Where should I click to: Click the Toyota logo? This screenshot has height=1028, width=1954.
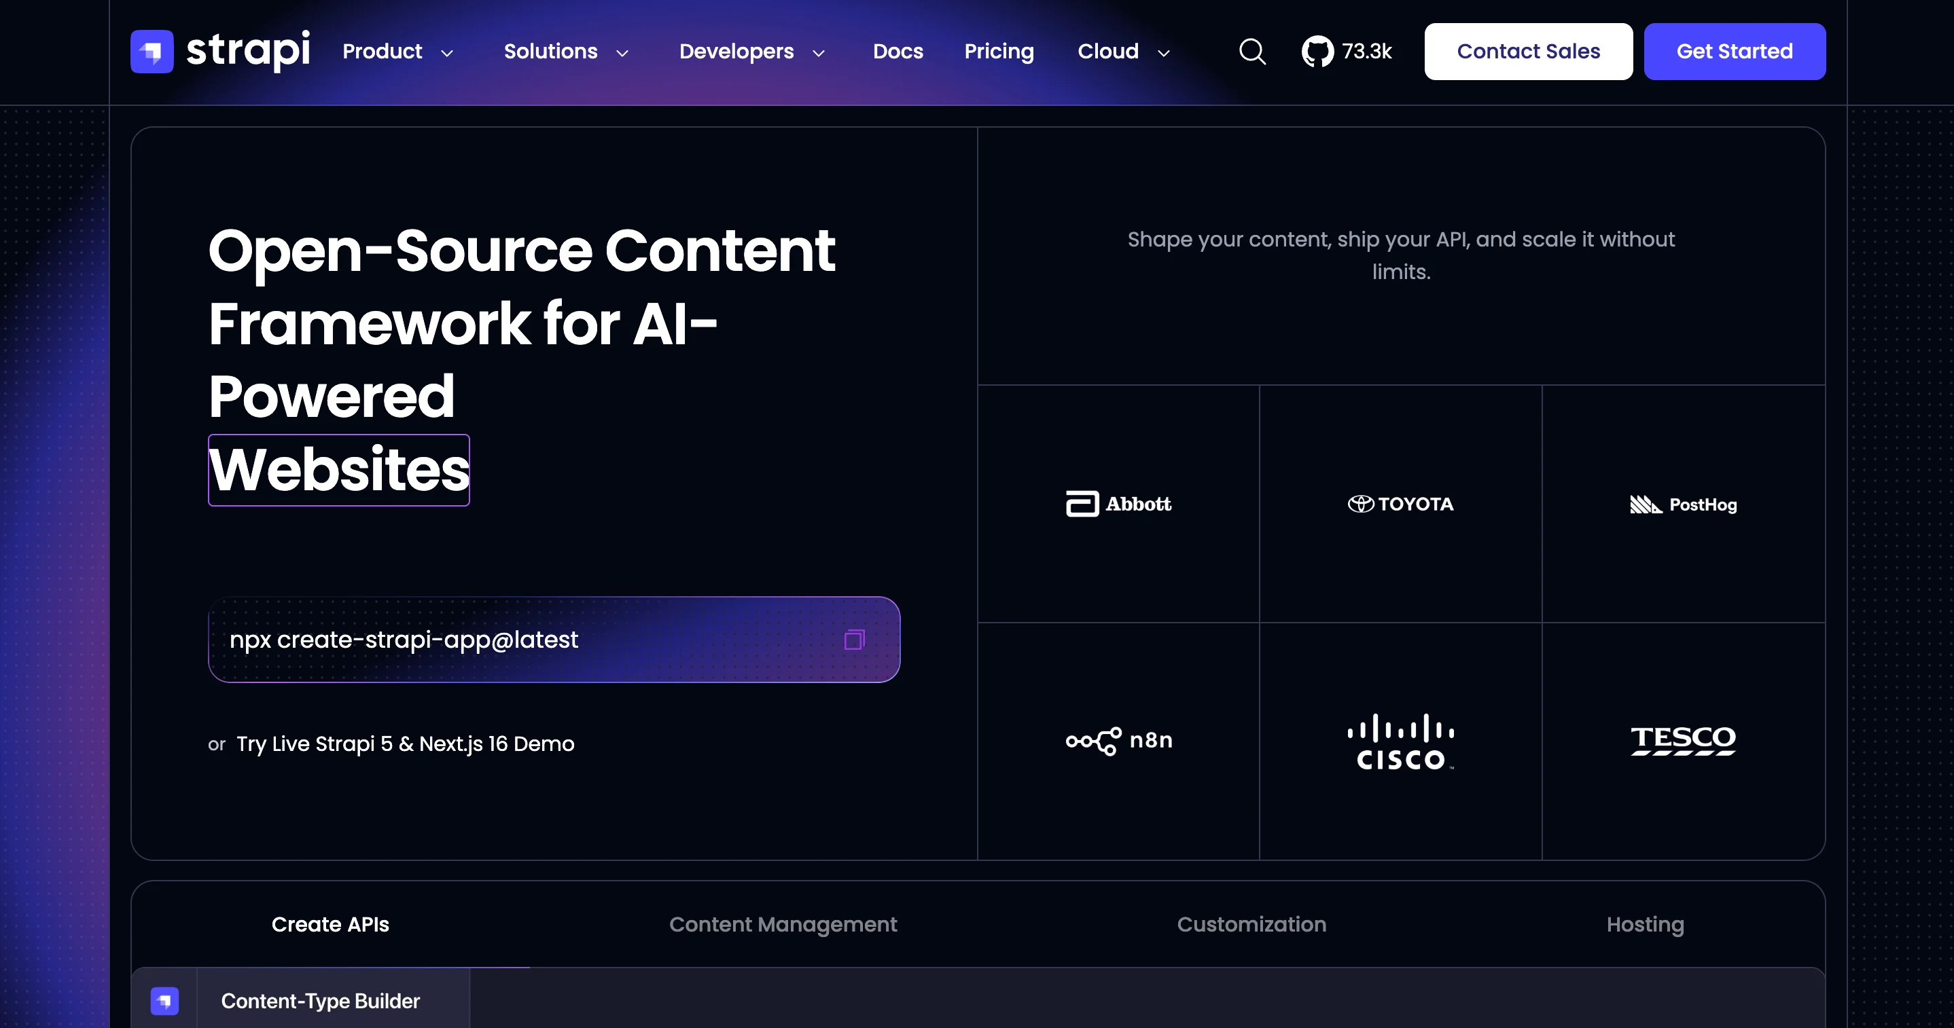(x=1400, y=503)
